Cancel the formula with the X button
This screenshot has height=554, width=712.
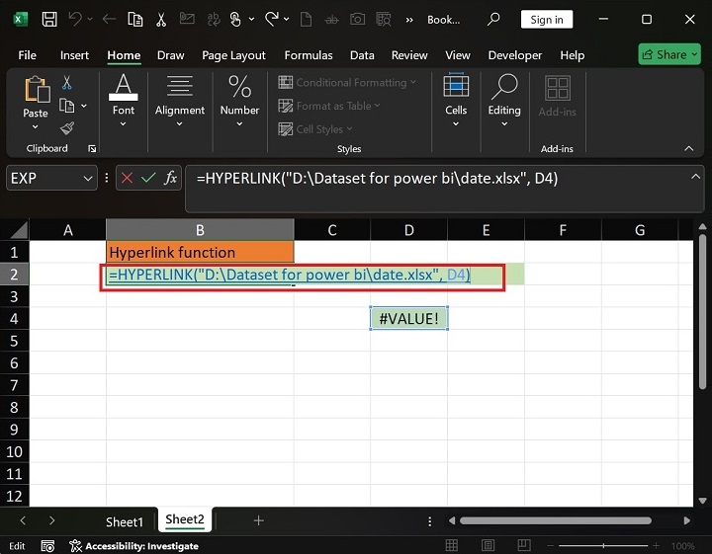(127, 178)
